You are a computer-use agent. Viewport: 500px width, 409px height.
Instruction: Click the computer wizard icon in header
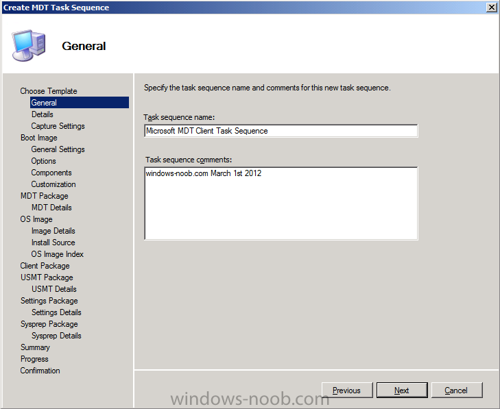coord(29,45)
